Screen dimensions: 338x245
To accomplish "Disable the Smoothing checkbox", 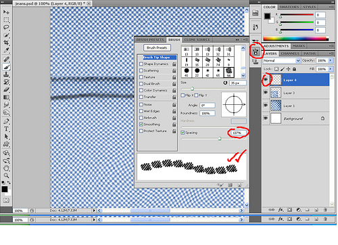I will tap(141, 125).
